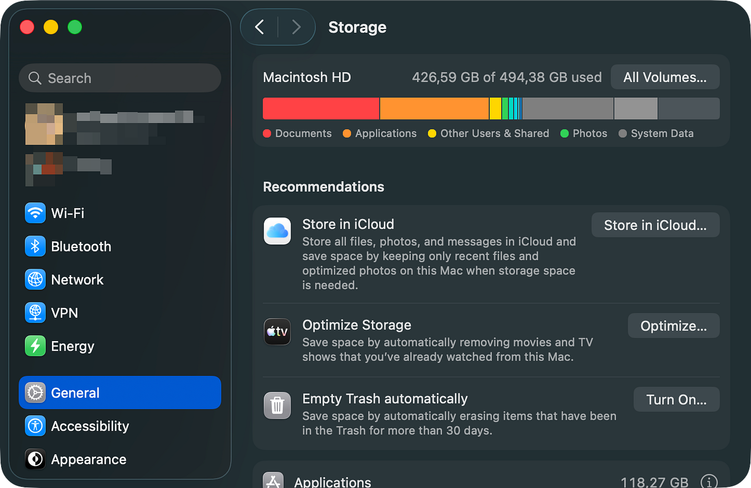Click the Store in iCloud... button
This screenshot has height=488, width=751.
[x=656, y=225]
